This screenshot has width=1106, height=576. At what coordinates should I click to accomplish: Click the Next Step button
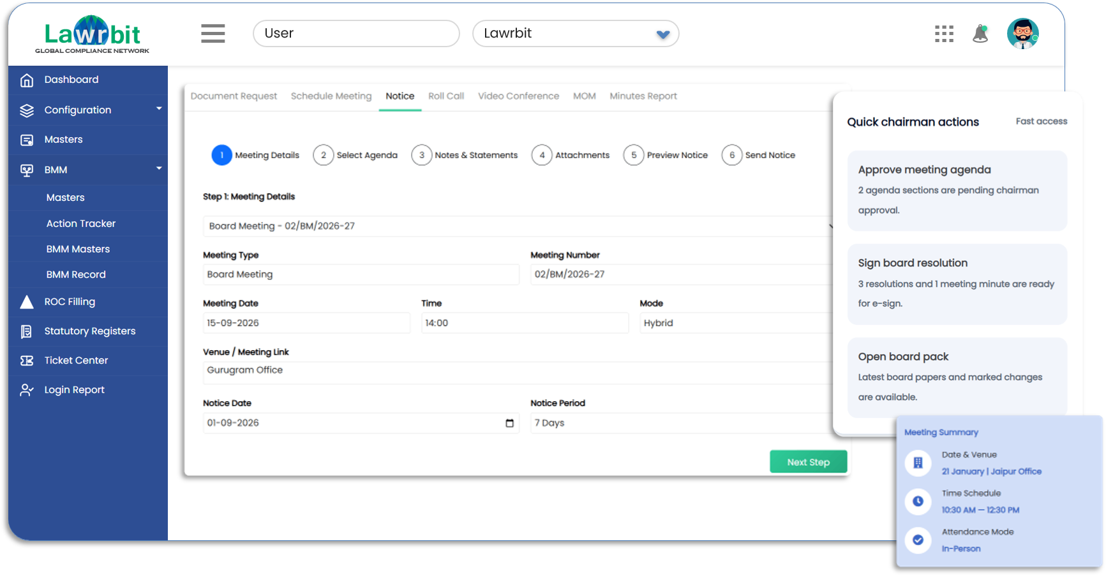[809, 462]
